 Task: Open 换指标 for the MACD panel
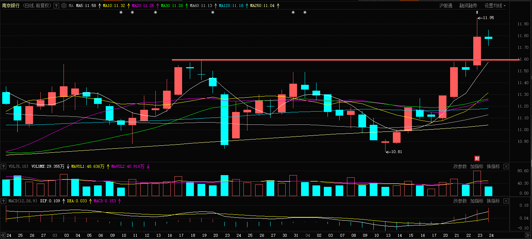[493, 201]
